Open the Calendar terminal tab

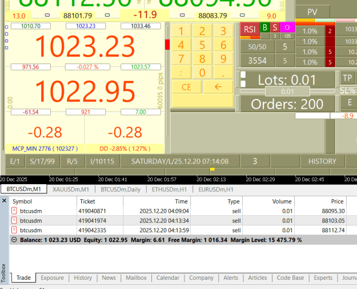click(168, 278)
